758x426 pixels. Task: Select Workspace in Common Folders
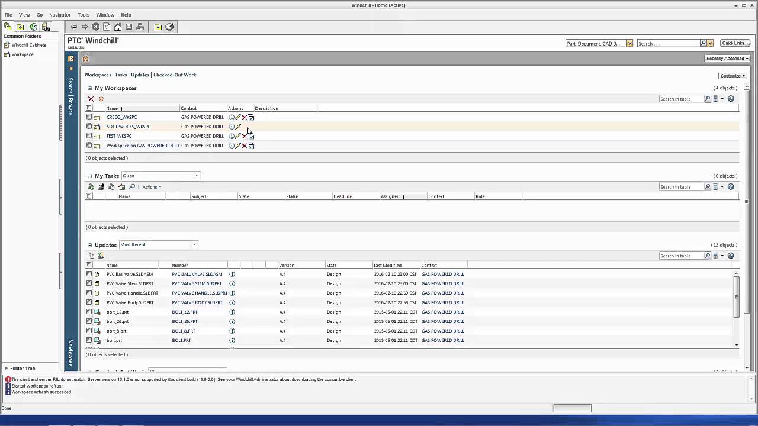[x=23, y=54]
